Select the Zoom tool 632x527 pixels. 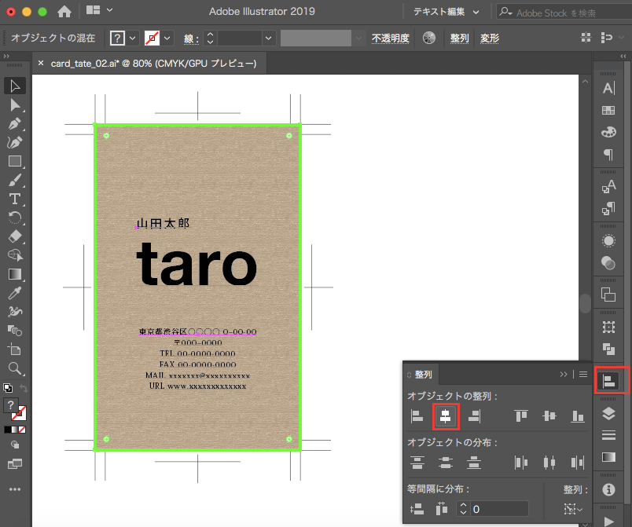(14, 368)
